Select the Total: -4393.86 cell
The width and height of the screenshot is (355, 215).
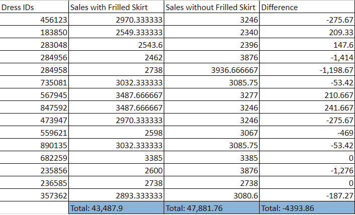click(307, 208)
